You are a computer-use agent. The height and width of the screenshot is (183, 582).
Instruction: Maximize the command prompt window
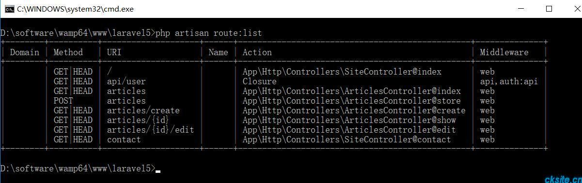(549, 9)
